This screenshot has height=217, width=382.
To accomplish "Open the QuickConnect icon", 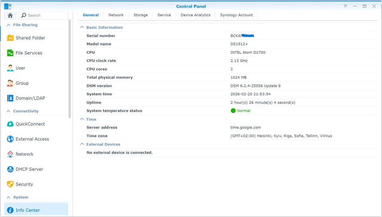I will (x=10, y=124).
